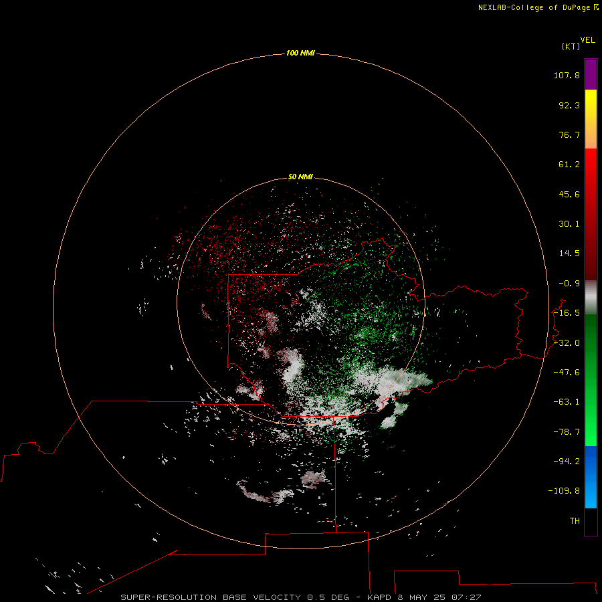Click the 107.8 velocity scale value
The image size is (602, 602).
click(x=567, y=75)
